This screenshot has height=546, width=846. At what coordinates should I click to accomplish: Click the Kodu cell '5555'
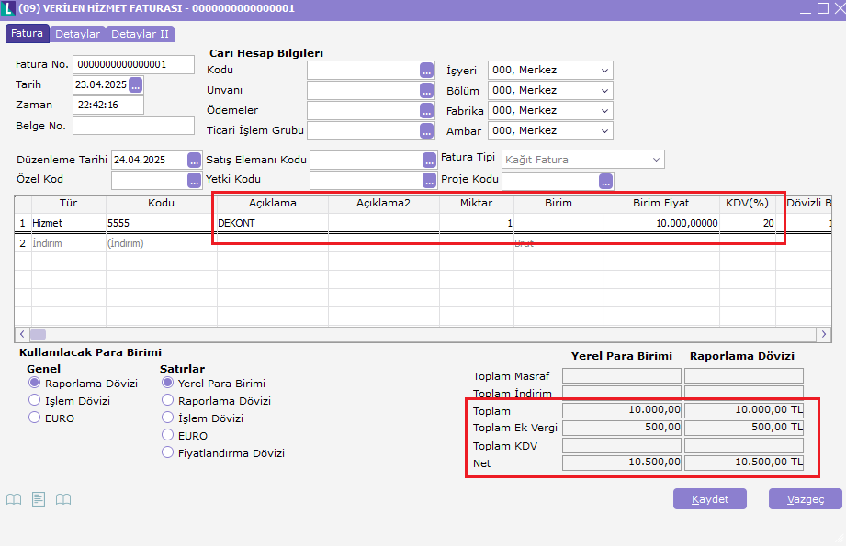click(x=162, y=223)
